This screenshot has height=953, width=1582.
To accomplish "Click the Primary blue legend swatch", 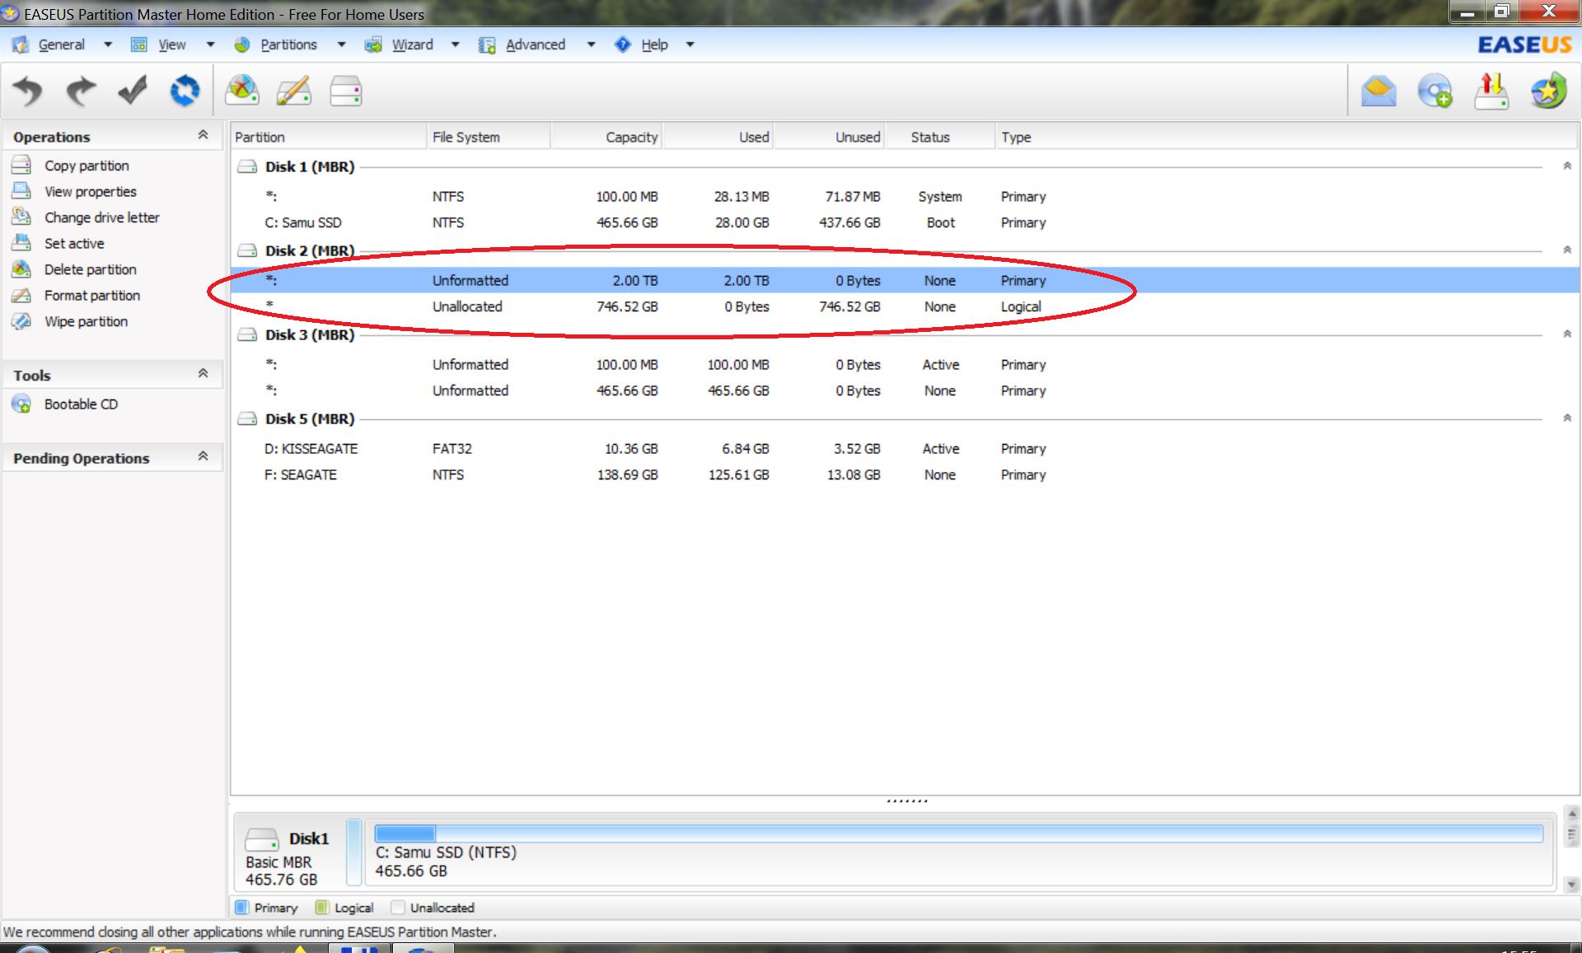I will (241, 907).
